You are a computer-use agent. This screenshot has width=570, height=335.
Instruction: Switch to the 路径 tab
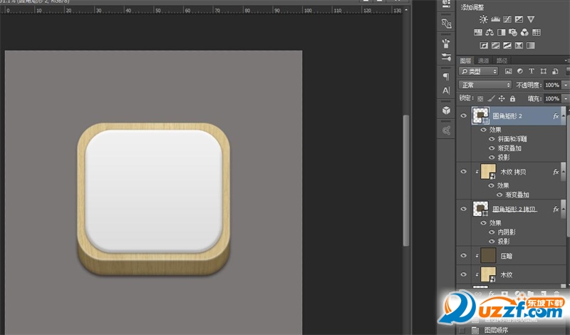502,61
